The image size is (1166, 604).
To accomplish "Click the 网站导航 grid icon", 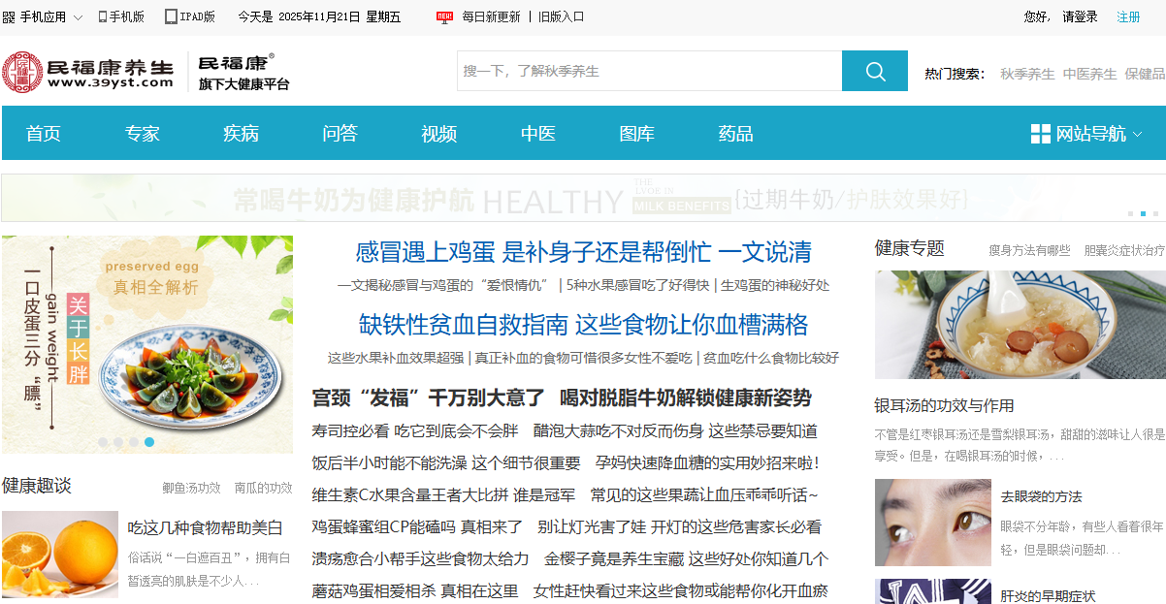I will [x=1040, y=134].
